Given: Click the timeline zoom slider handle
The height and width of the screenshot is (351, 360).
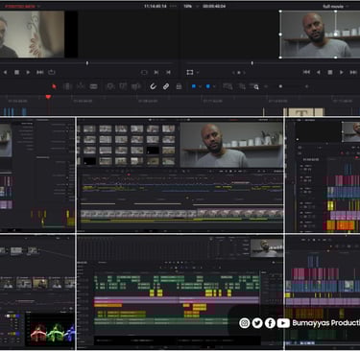Looking at the screenshot, I should pyautogui.click(x=280, y=86).
